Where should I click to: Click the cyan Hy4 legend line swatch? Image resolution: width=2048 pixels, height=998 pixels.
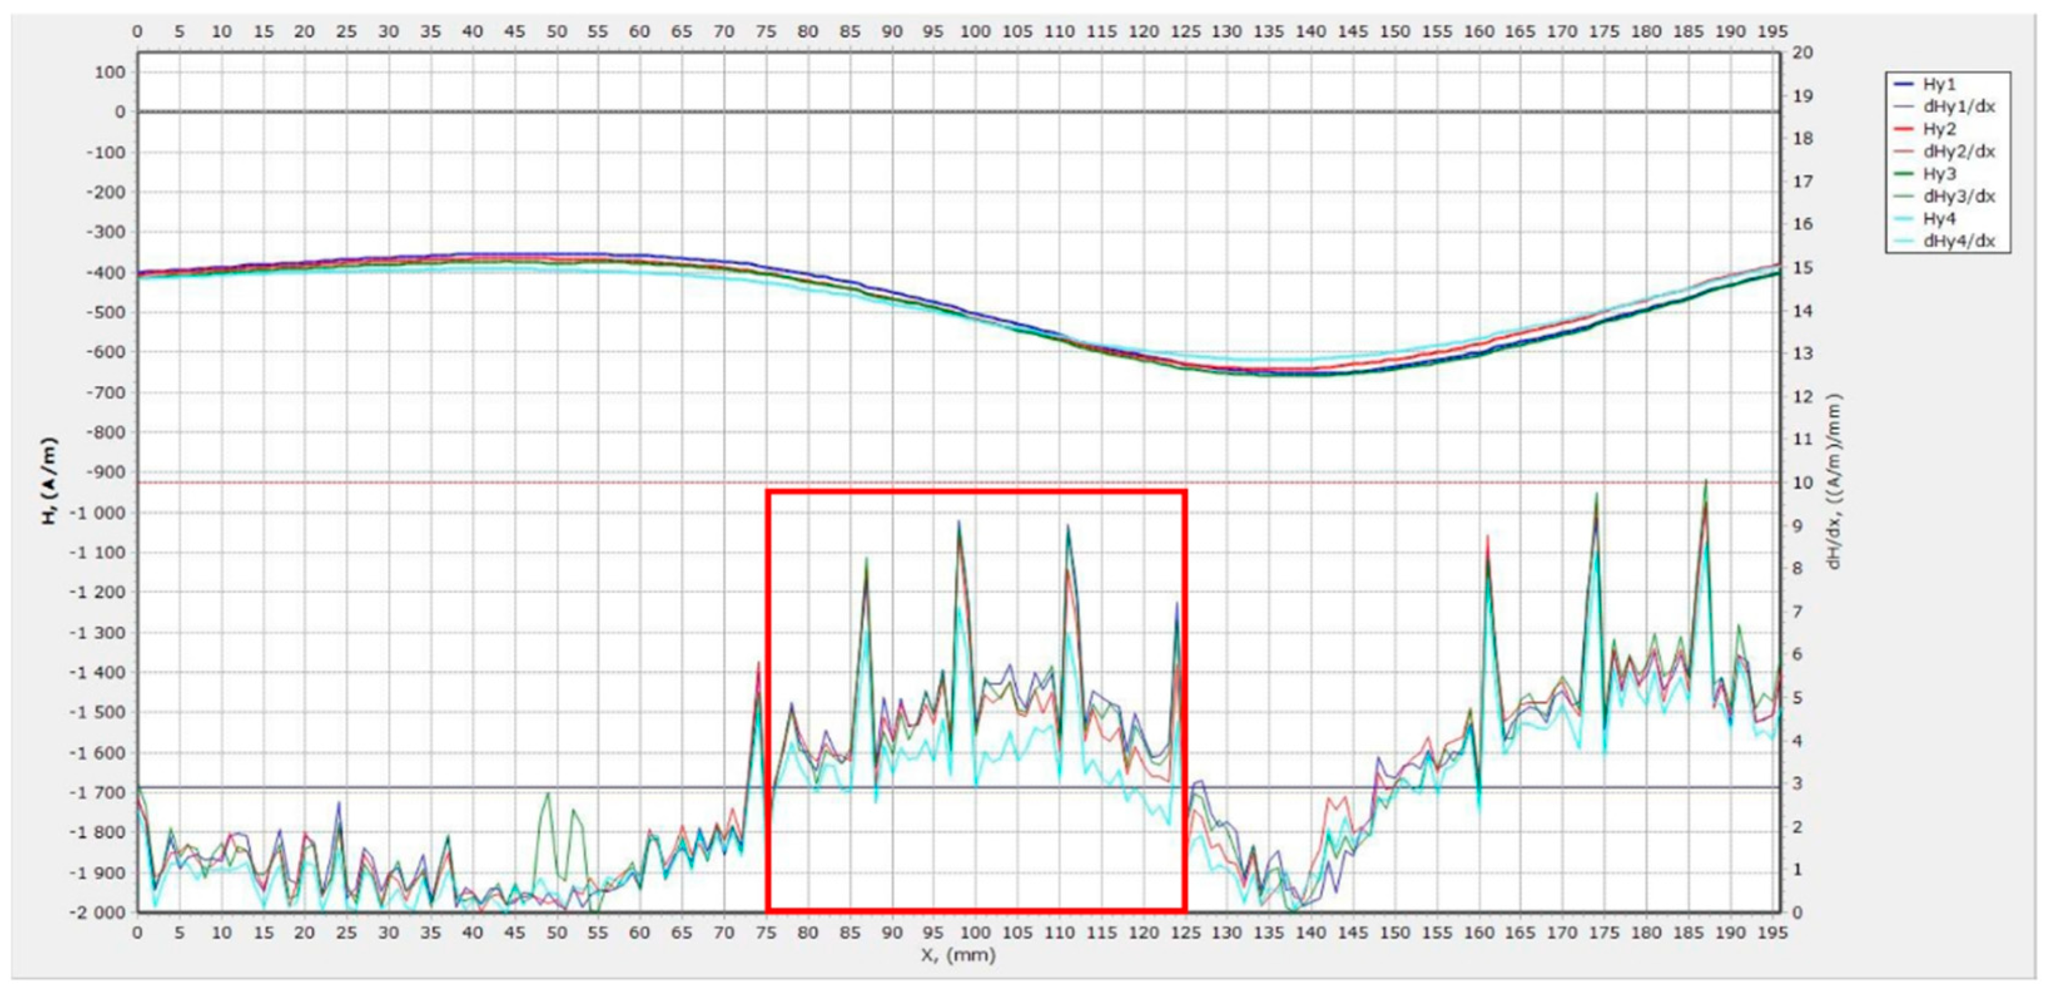point(1904,218)
